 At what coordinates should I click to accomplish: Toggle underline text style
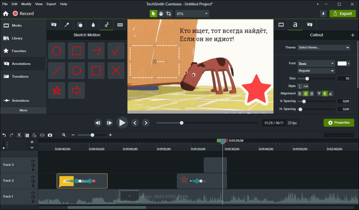[x=300, y=86]
